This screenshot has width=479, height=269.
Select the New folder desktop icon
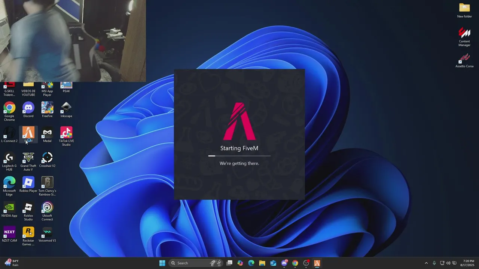pos(464,10)
